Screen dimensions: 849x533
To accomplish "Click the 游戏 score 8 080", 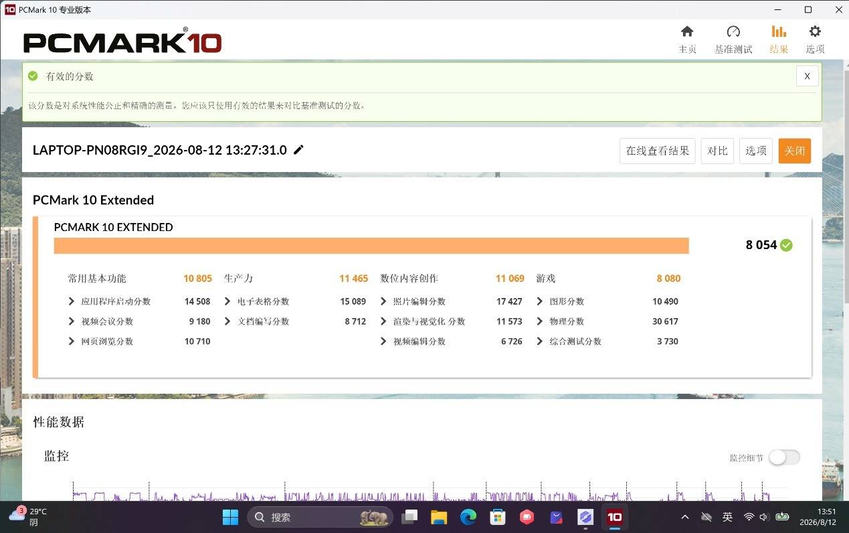I will (x=668, y=279).
